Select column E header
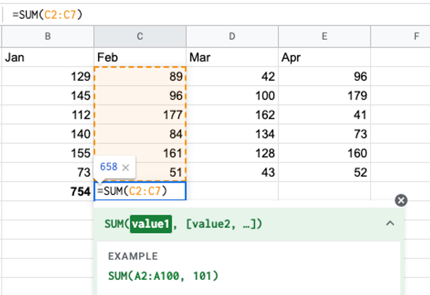The width and height of the screenshot is (430, 295). tap(324, 37)
